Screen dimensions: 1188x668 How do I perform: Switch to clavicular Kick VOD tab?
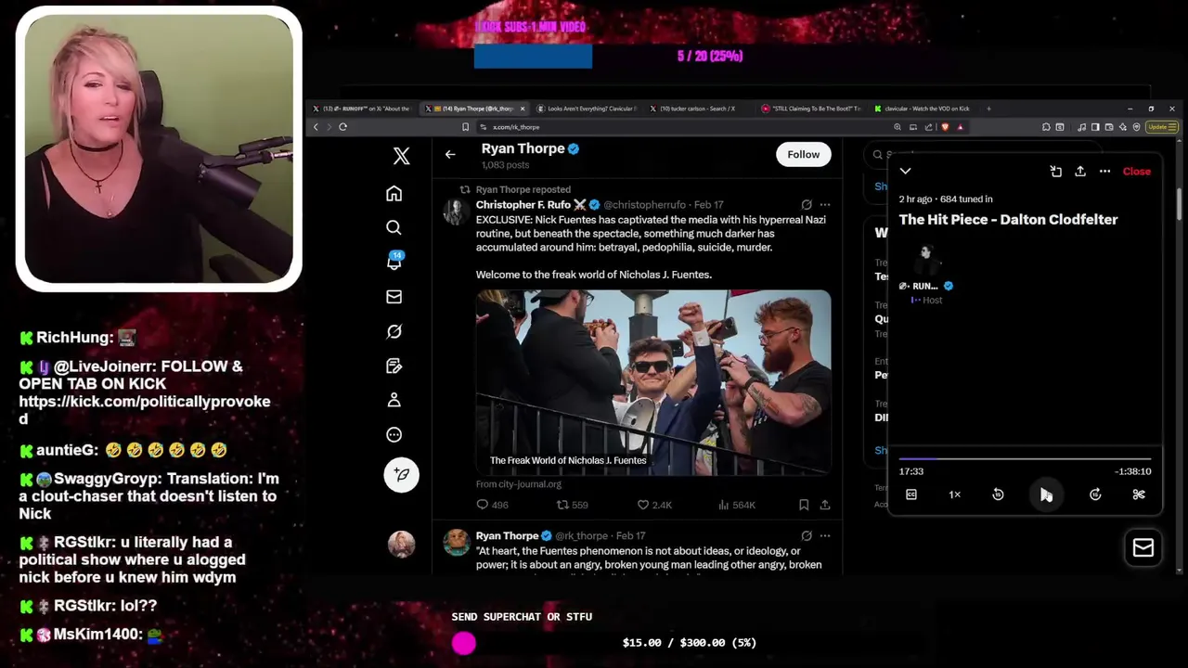coord(923,109)
